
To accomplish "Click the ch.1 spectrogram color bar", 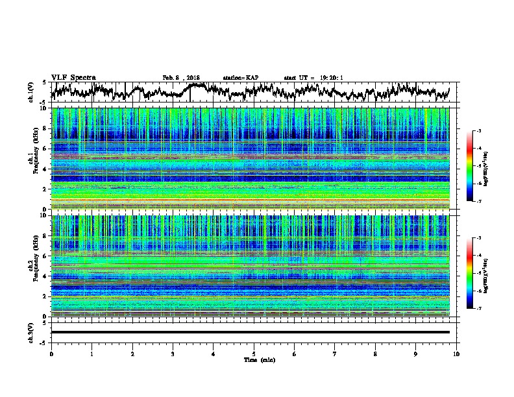I will point(469,166).
